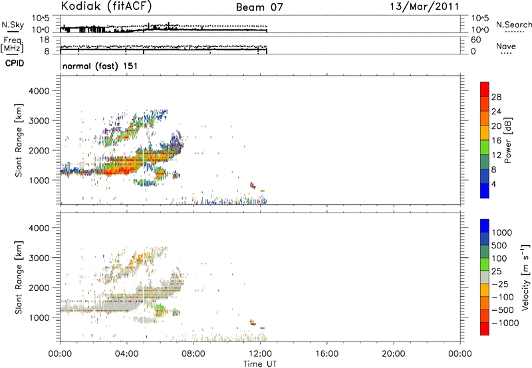Click the "4" power colorbar label
Image resolution: width=532 pixels, height=368 pixels.
[x=493, y=184]
